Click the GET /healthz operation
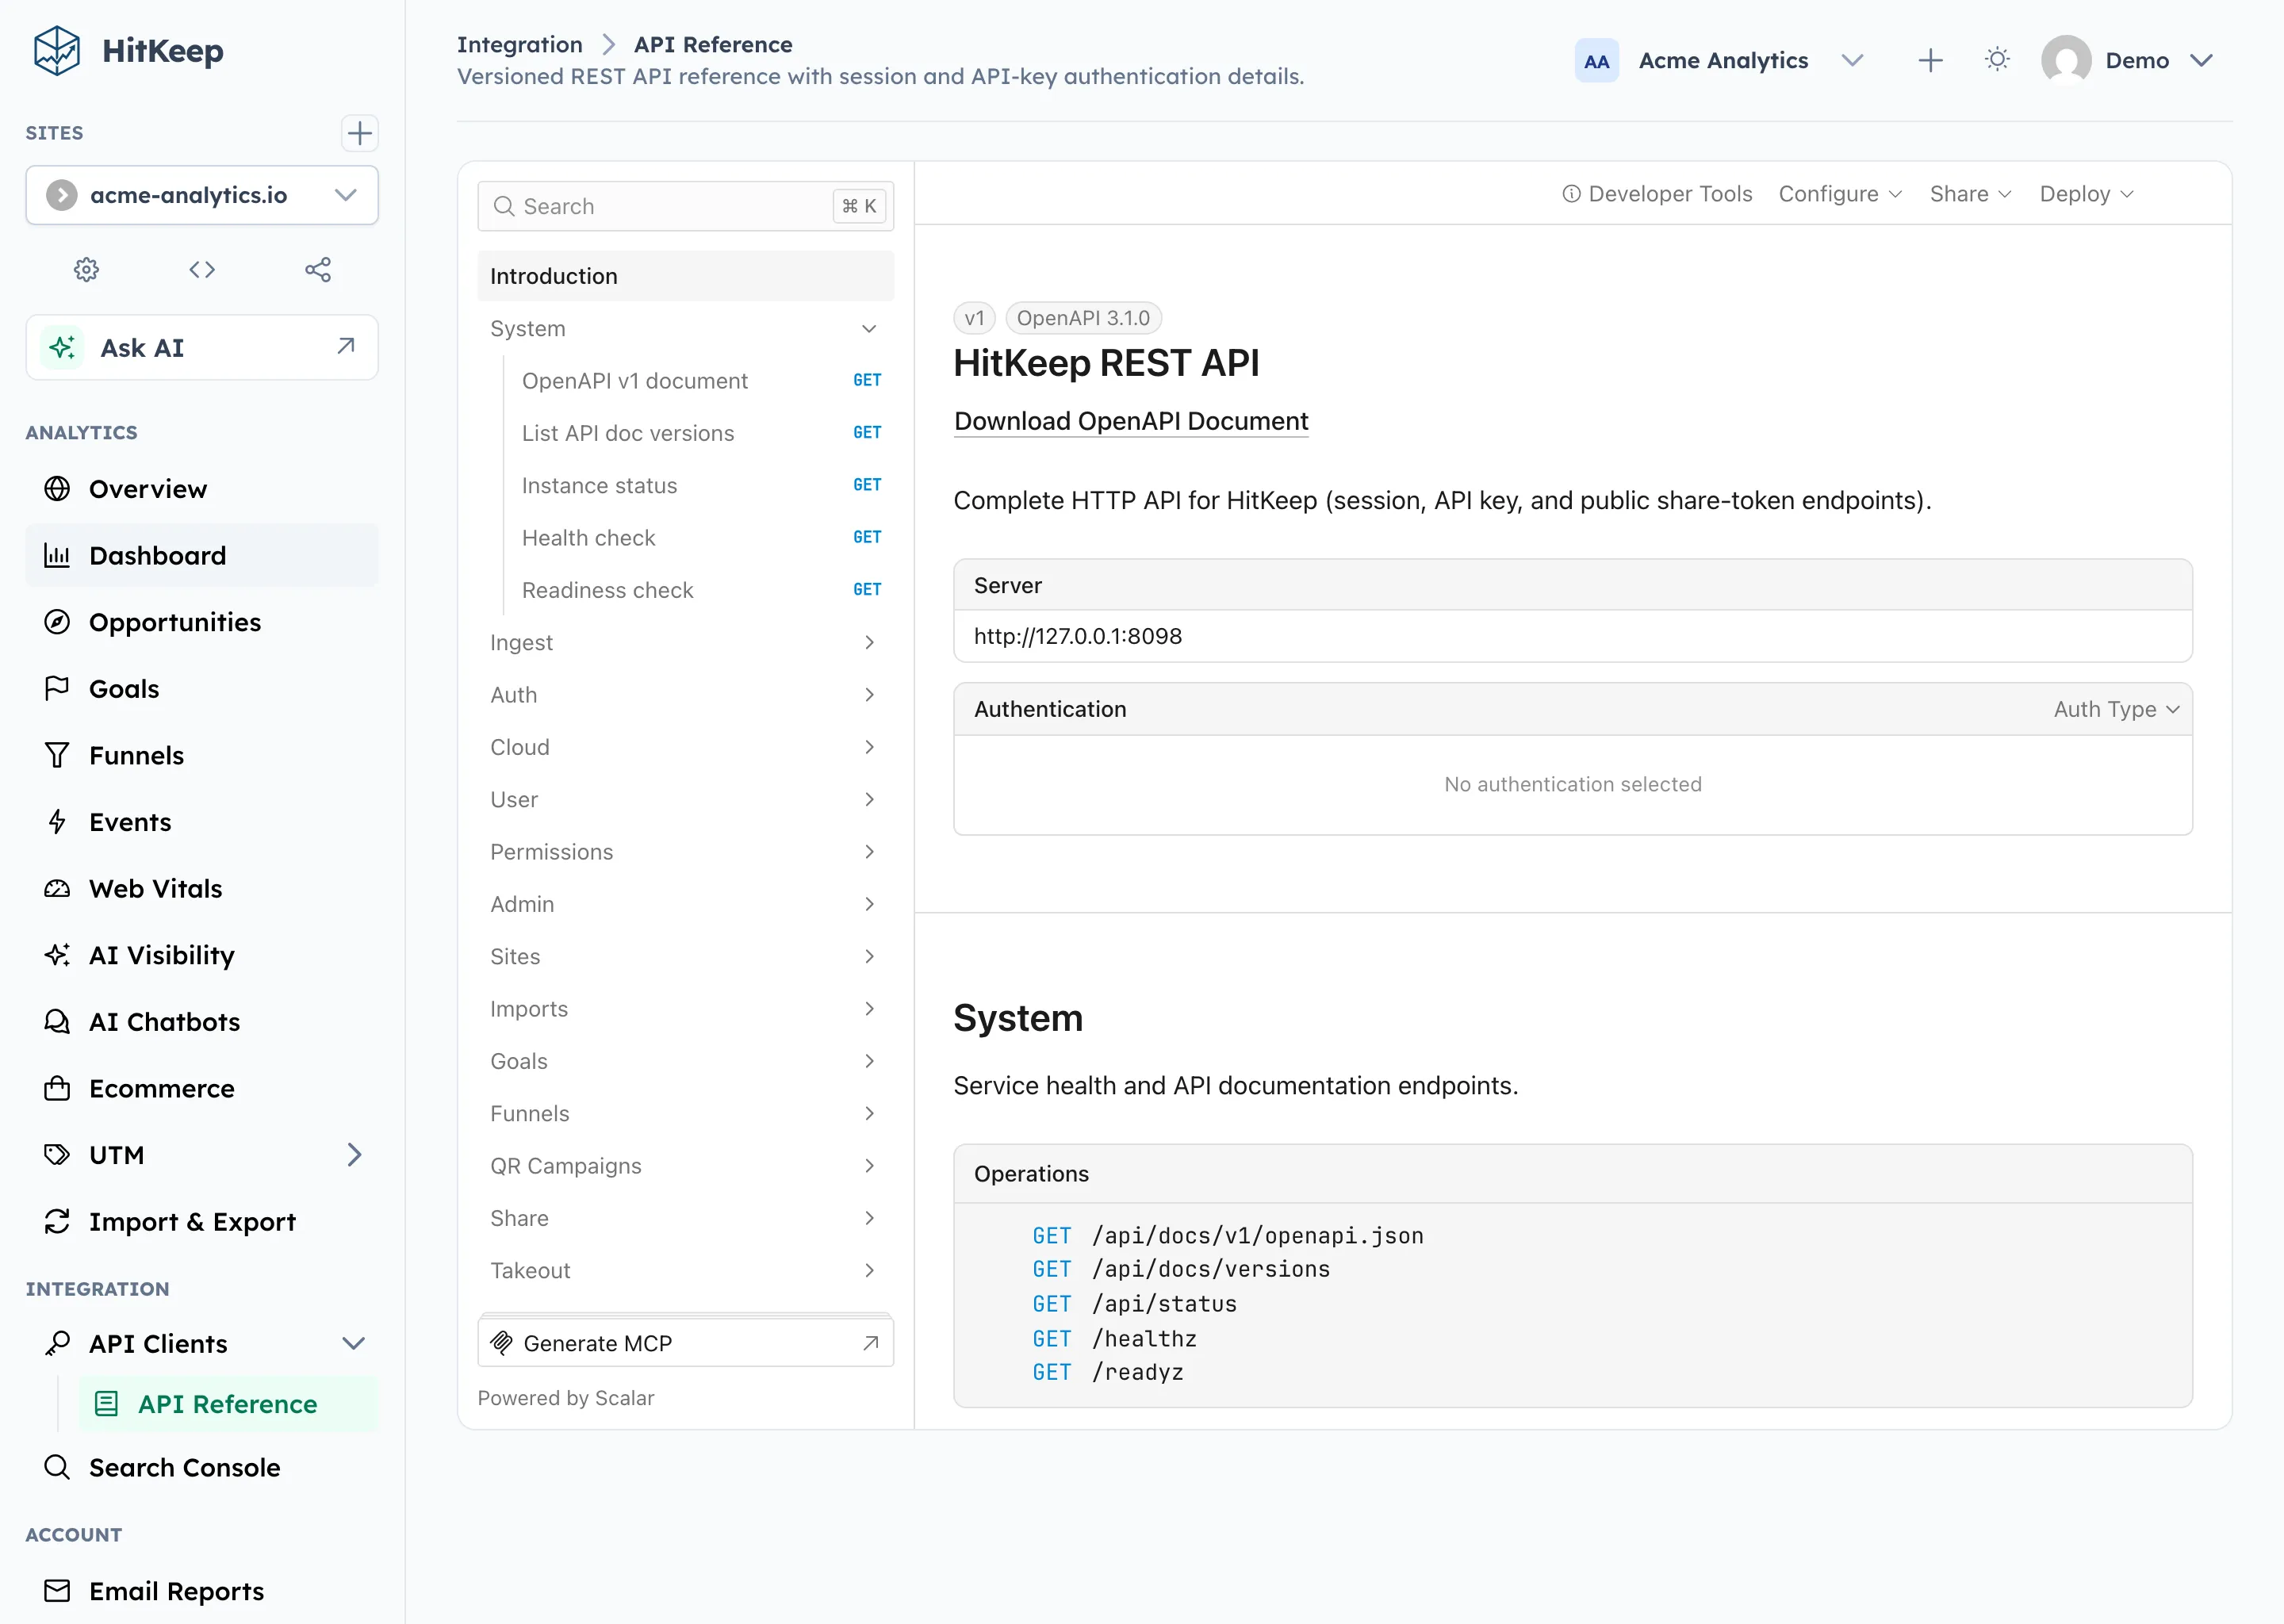2284x1624 pixels. point(1114,1338)
